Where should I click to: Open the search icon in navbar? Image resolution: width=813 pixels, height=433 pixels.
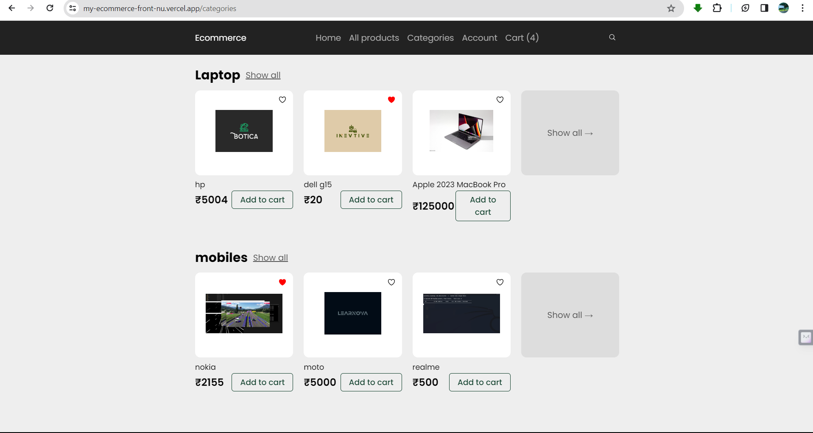612,37
